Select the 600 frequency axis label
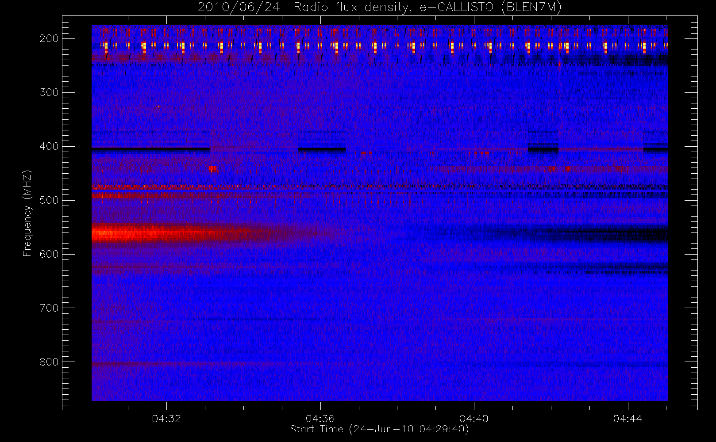Screen dimensions: 716x442 [49, 254]
